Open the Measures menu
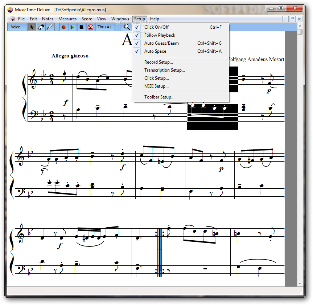The image size is (313, 305). (x=67, y=19)
